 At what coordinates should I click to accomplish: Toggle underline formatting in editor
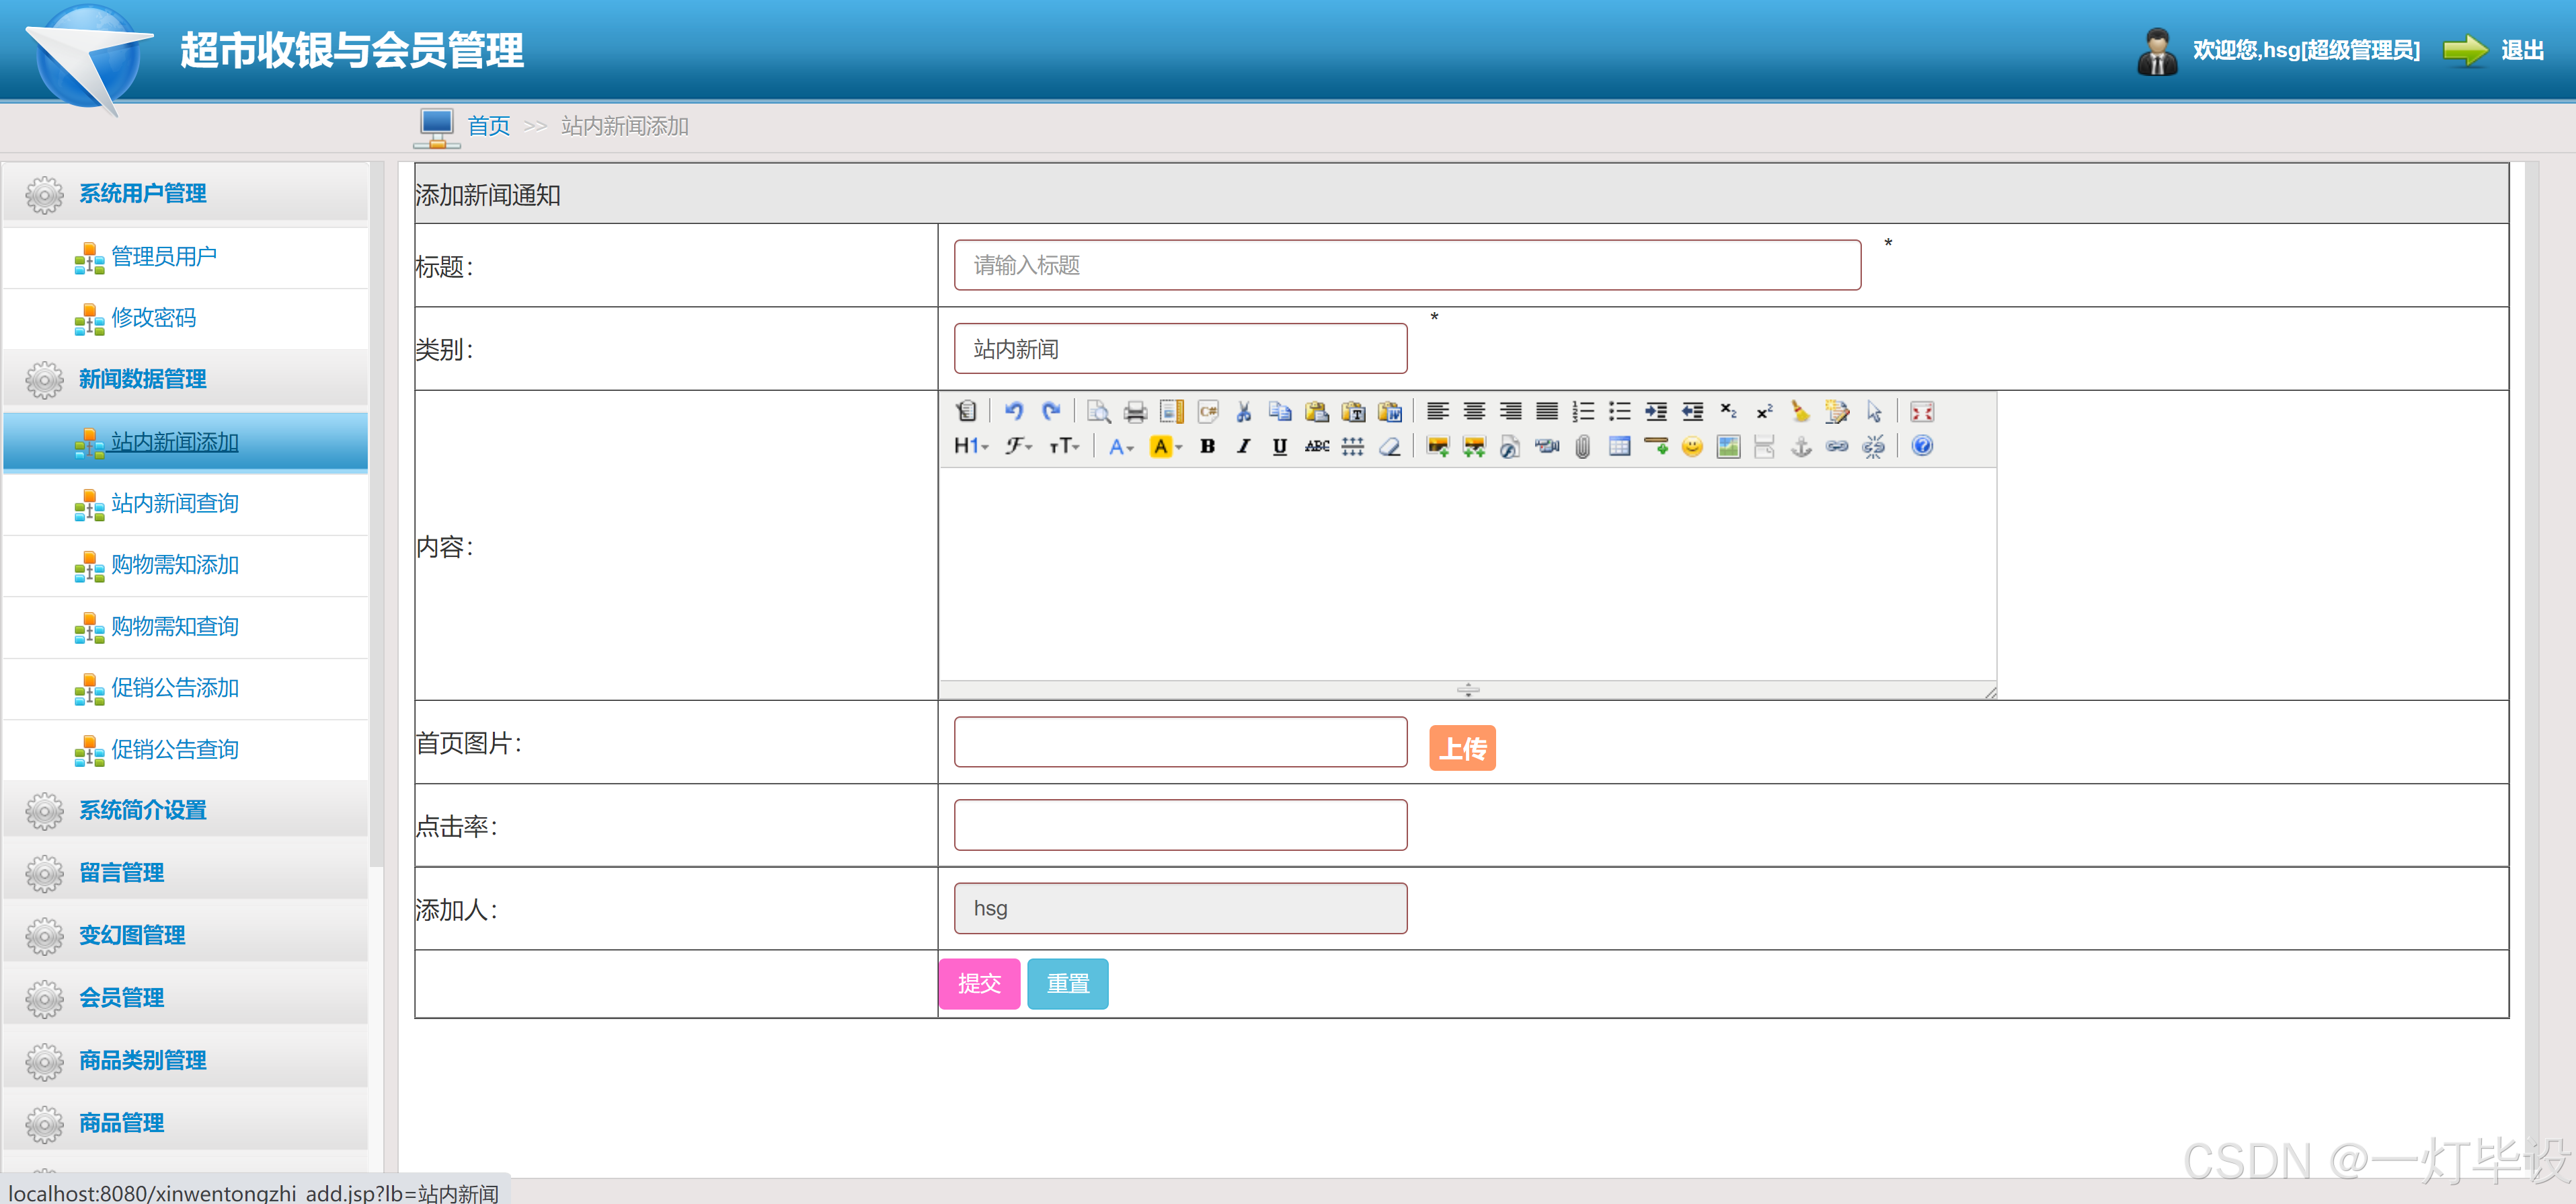tap(1279, 446)
